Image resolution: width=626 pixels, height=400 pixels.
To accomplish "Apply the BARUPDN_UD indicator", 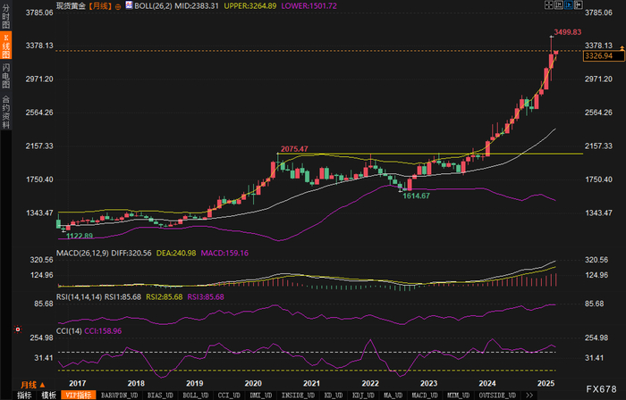I will pyautogui.click(x=119, y=395).
